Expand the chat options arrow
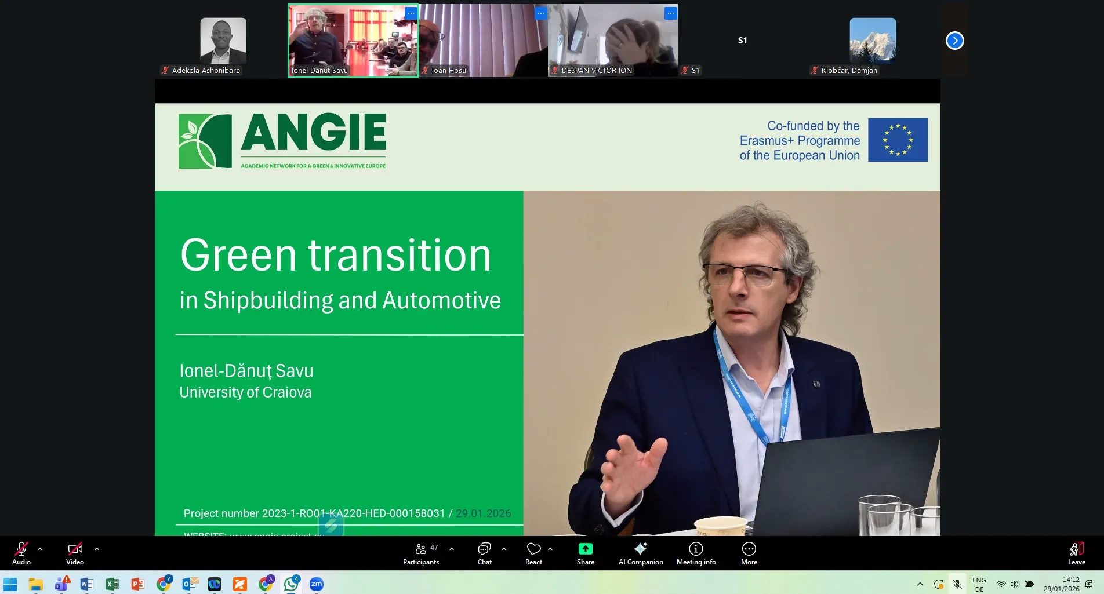The width and height of the screenshot is (1104, 594). coord(504,548)
